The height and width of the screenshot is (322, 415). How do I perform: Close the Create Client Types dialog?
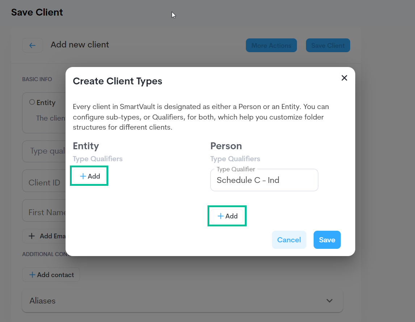coord(344,78)
